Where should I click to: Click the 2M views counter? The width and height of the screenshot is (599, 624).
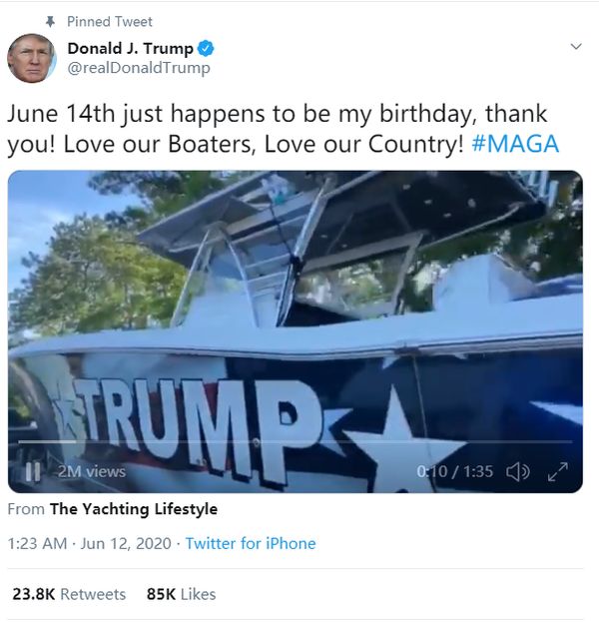tap(91, 471)
